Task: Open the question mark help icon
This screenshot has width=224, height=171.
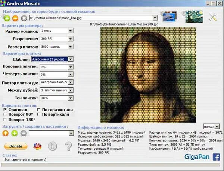Action: (68, 146)
